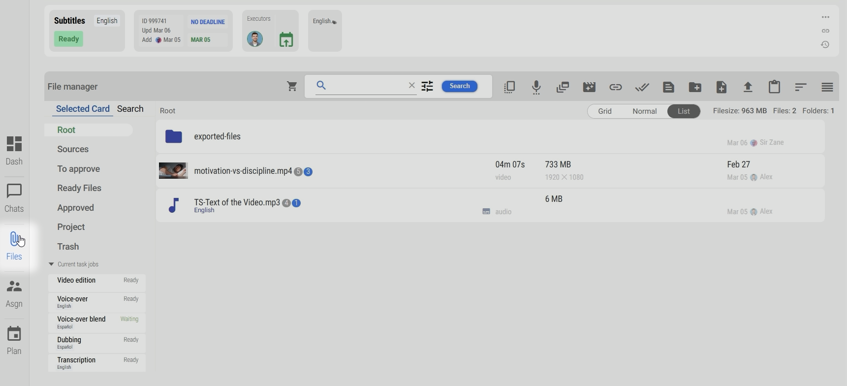This screenshot has width=847, height=386.
Task: Click the microphone recording icon
Action: tap(536, 87)
